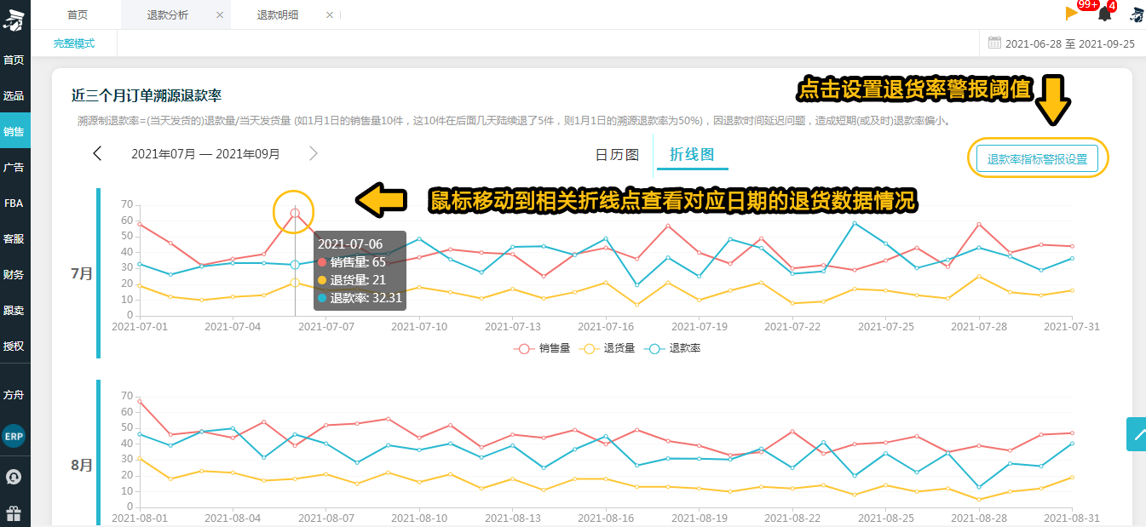Click the orange flag messages icon
1146x527 pixels.
pos(1072,13)
